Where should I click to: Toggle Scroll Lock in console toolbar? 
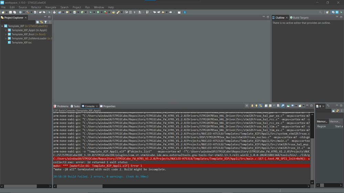[270, 106]
